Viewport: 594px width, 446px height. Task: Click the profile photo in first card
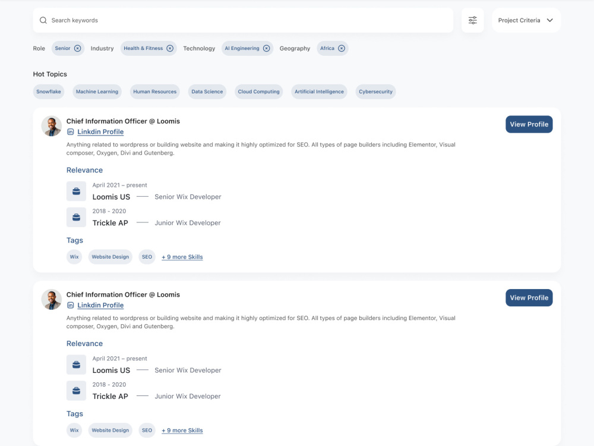pos(52,126)
